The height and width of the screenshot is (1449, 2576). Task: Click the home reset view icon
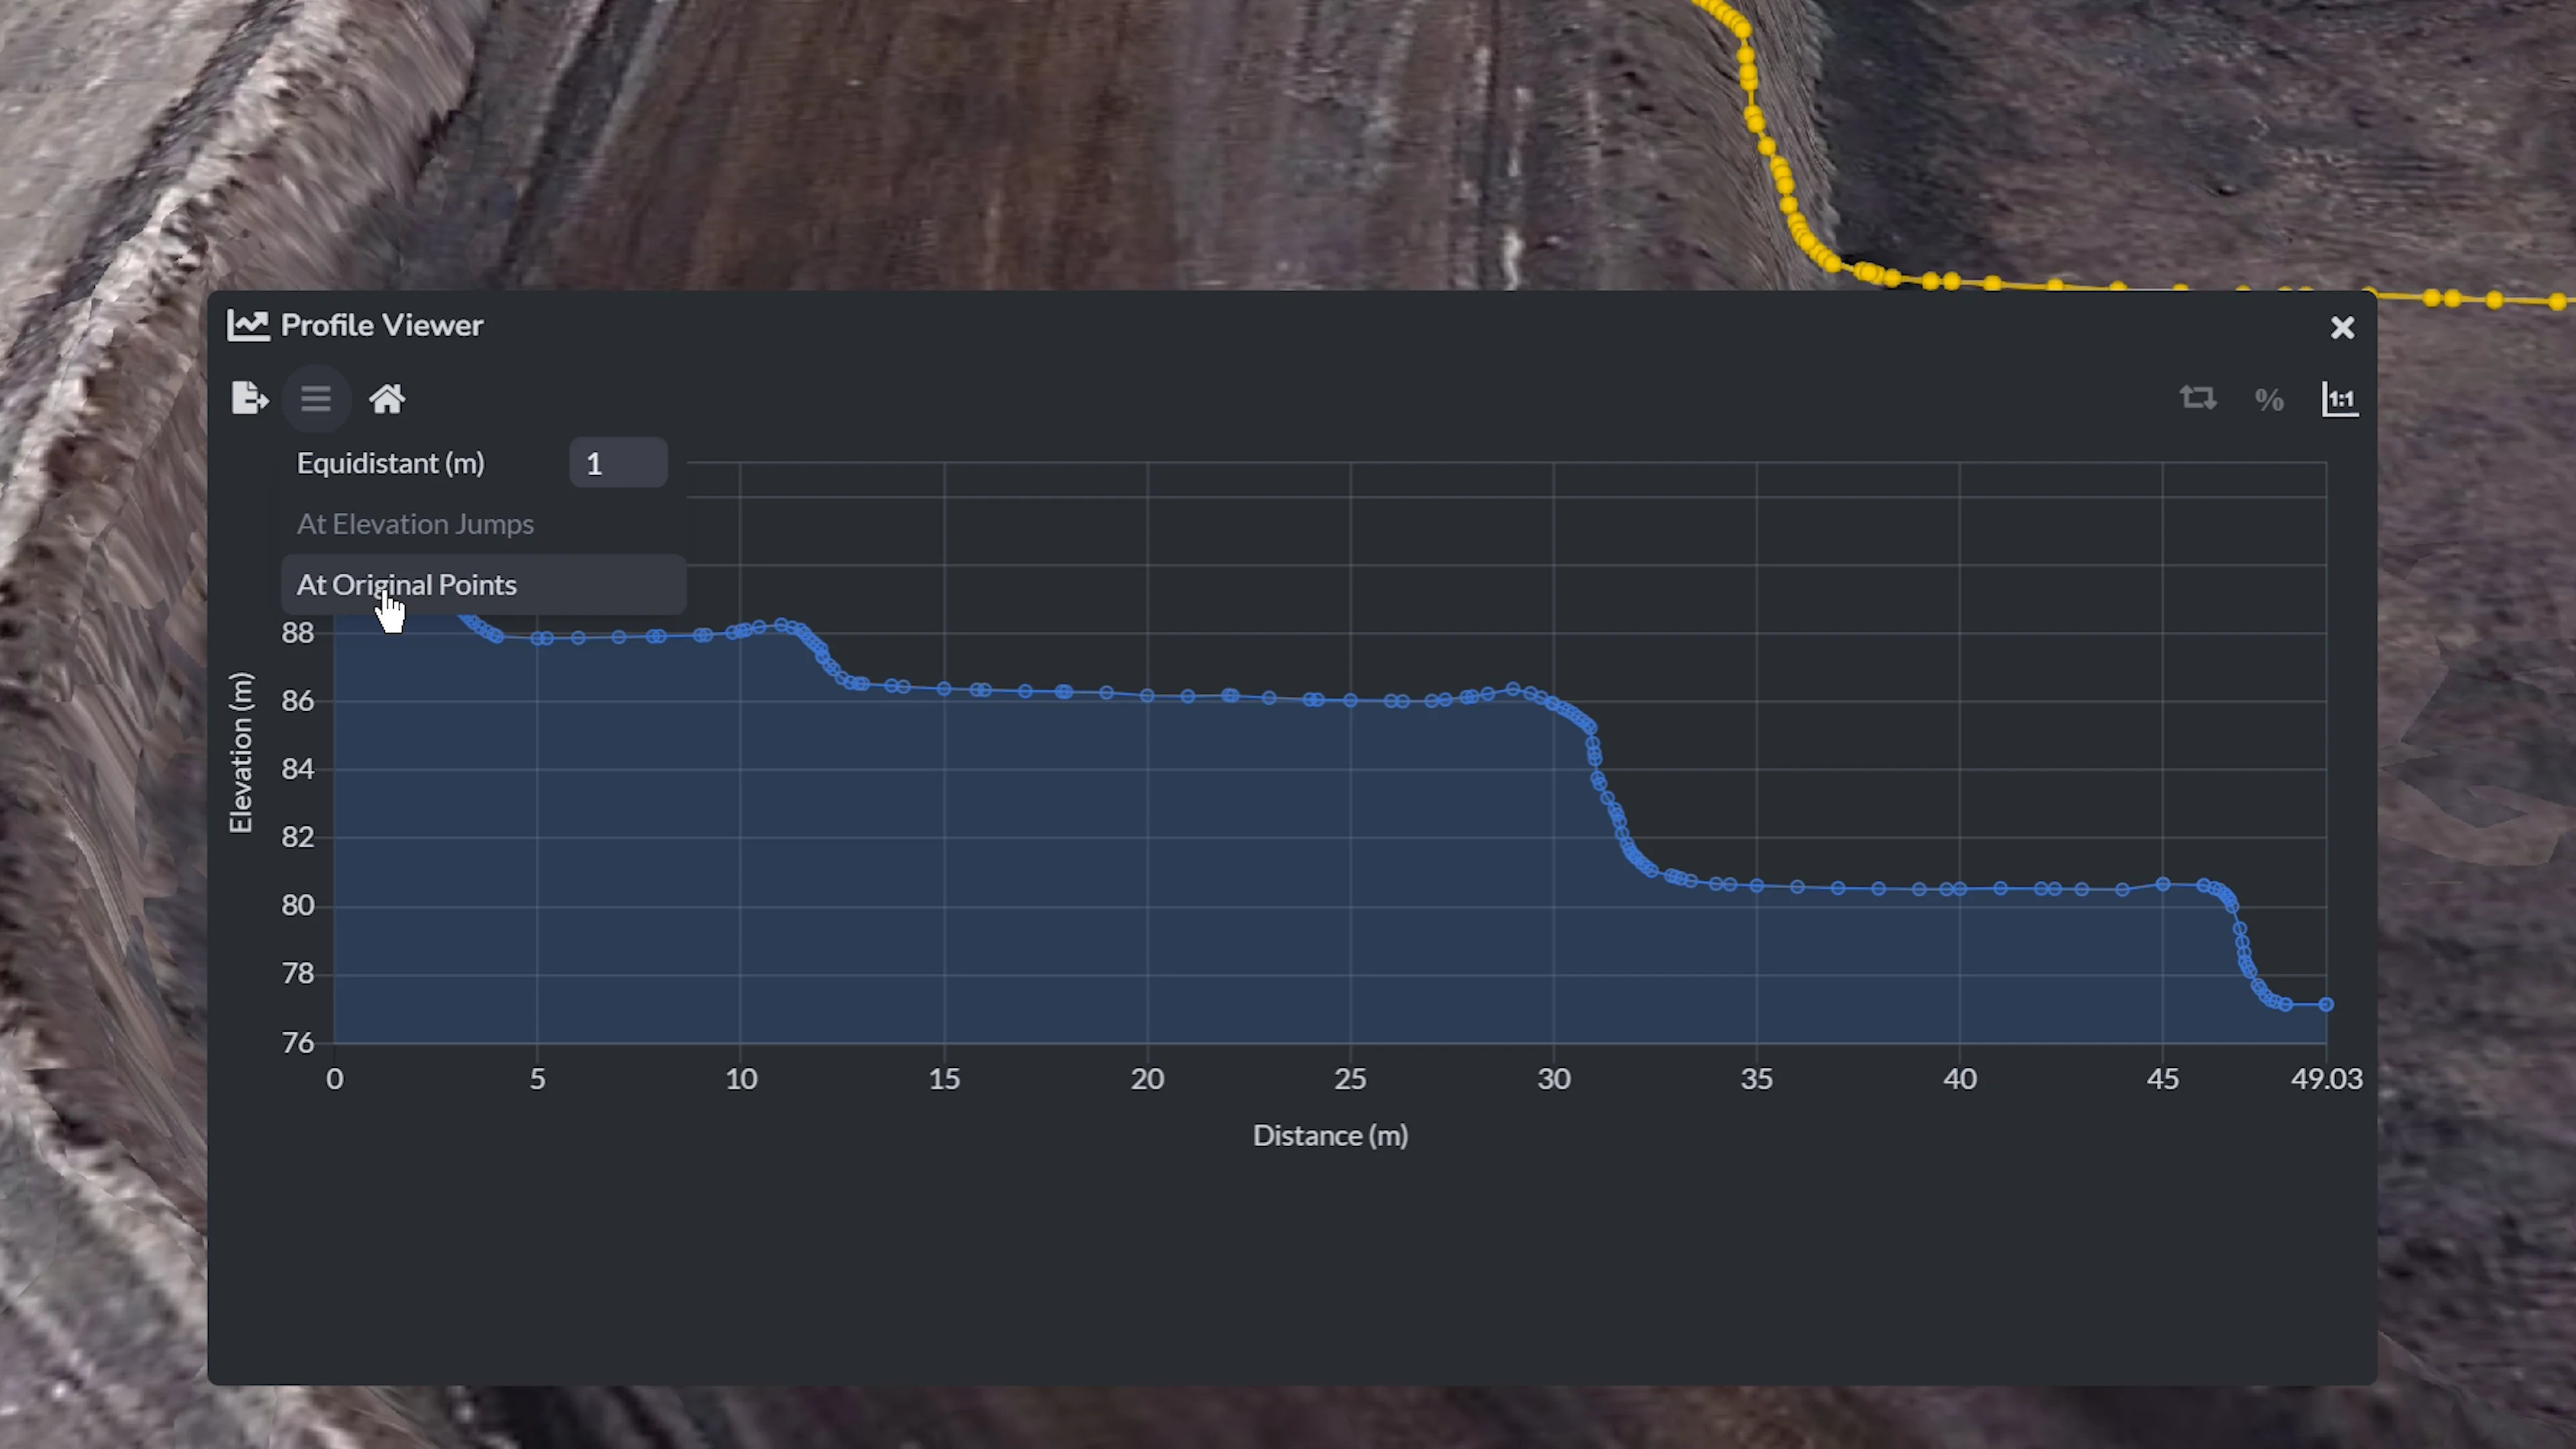tap(387, 399)
